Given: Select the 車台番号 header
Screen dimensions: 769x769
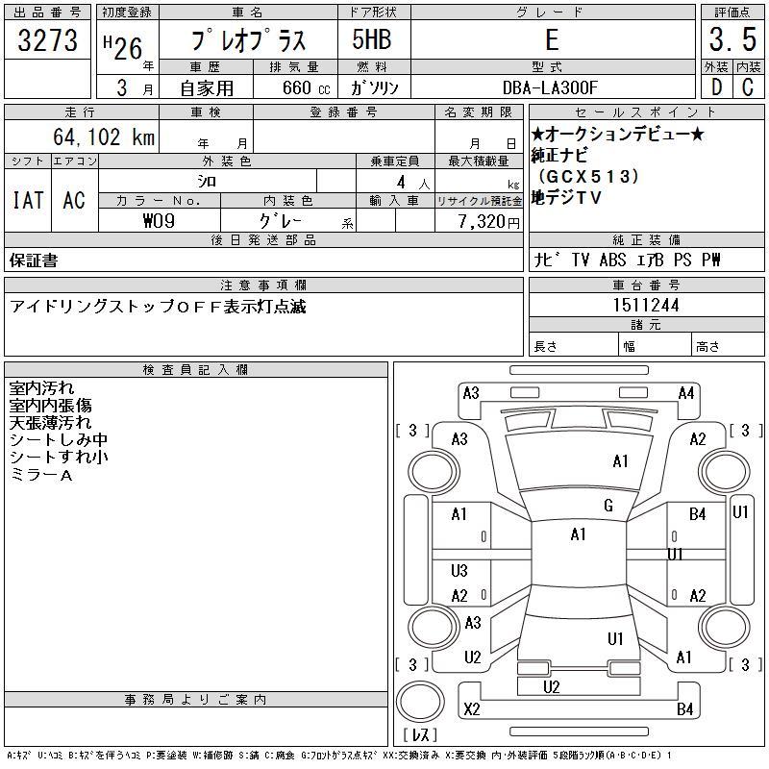Looking at the screenshot, I should tap(646, 285).
